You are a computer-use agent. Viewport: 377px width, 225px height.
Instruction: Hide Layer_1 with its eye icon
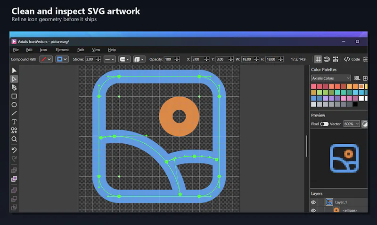(313, 202)
